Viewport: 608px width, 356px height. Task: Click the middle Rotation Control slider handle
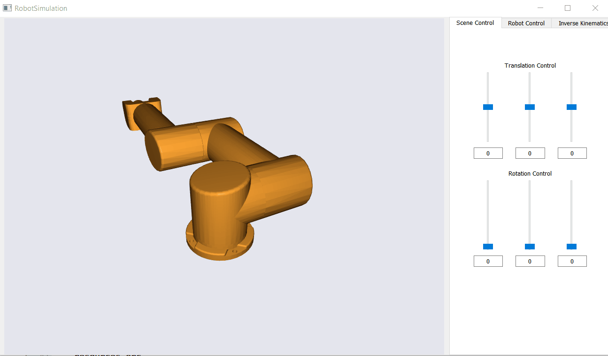(530, 247)
